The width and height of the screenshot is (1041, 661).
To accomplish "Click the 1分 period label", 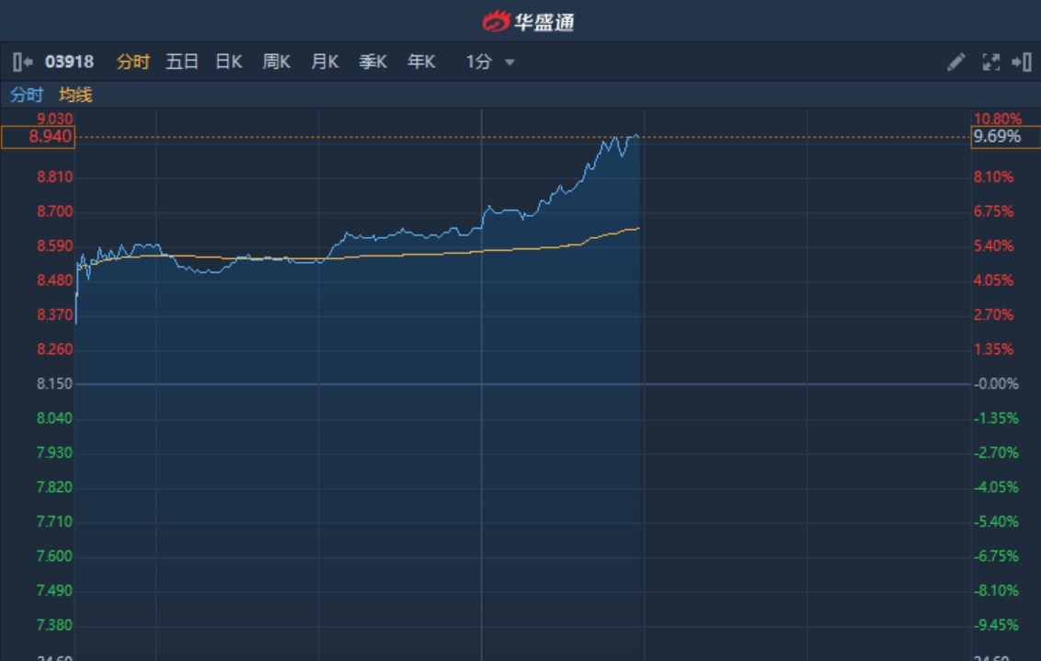I will pyautogui.click(x=479, y=63).
